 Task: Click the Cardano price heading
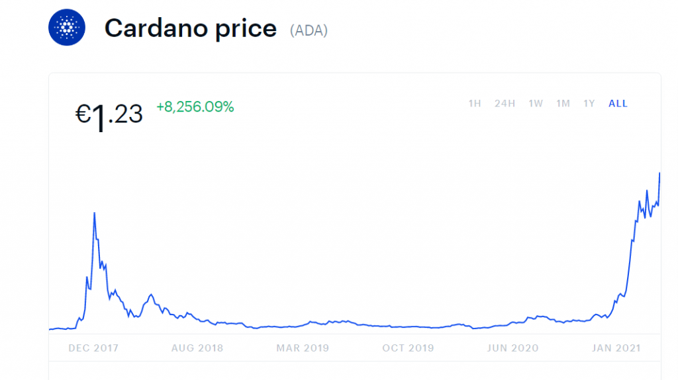[x=191, y=28]
